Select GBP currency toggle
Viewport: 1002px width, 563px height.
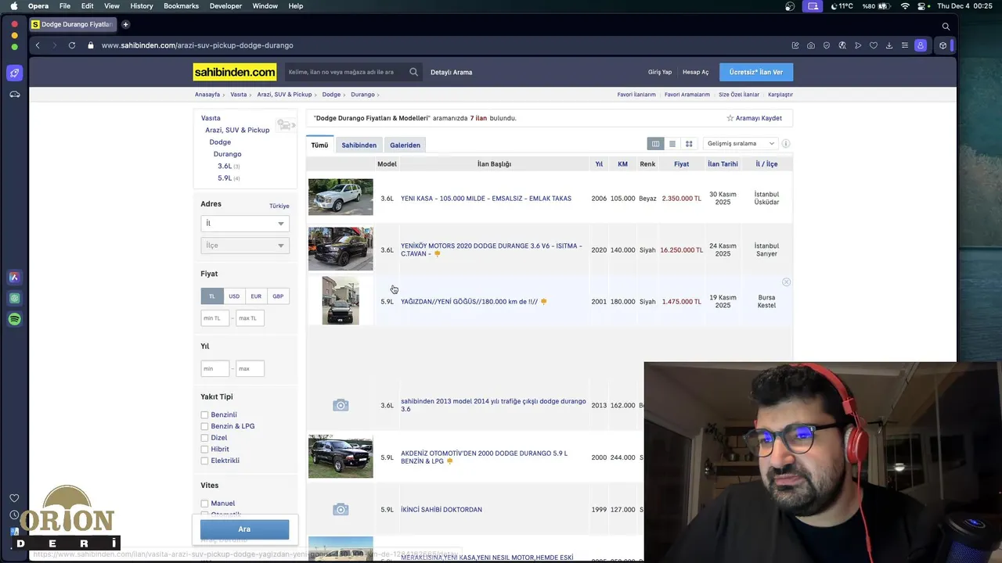278,296
